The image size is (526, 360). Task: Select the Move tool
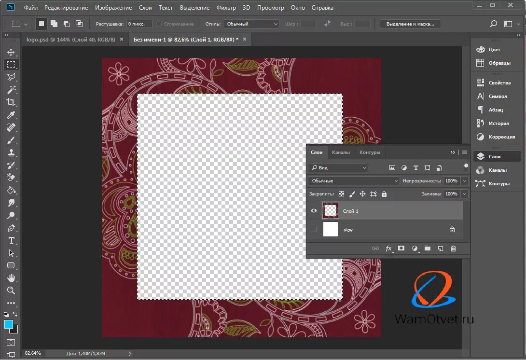pyautogui.click(x=11, y=52)
